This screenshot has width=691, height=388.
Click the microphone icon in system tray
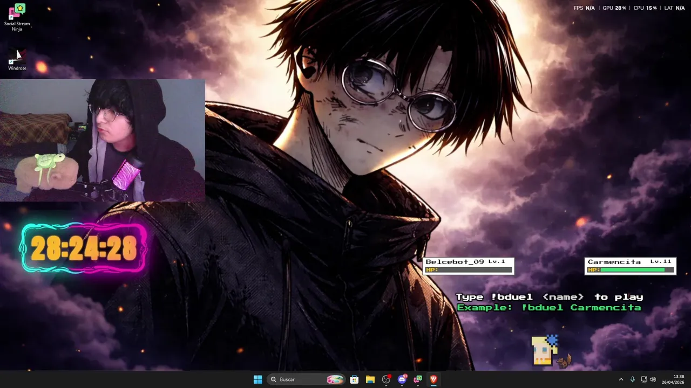pos(633,379)
